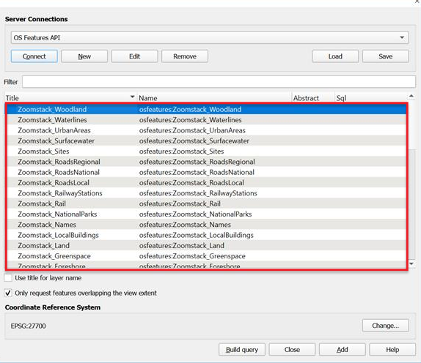Click the Abstract column header
This screenshot has width=421, height=363.
(313, 98)
